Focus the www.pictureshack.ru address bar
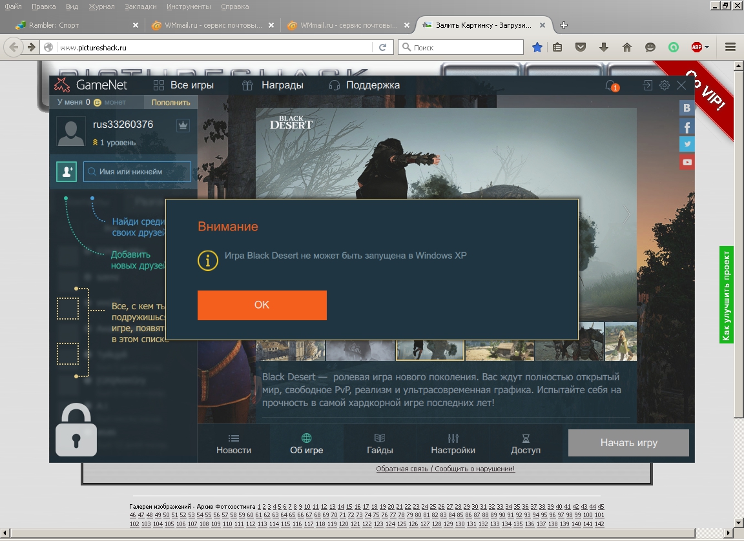 click(x=214, y=47)
